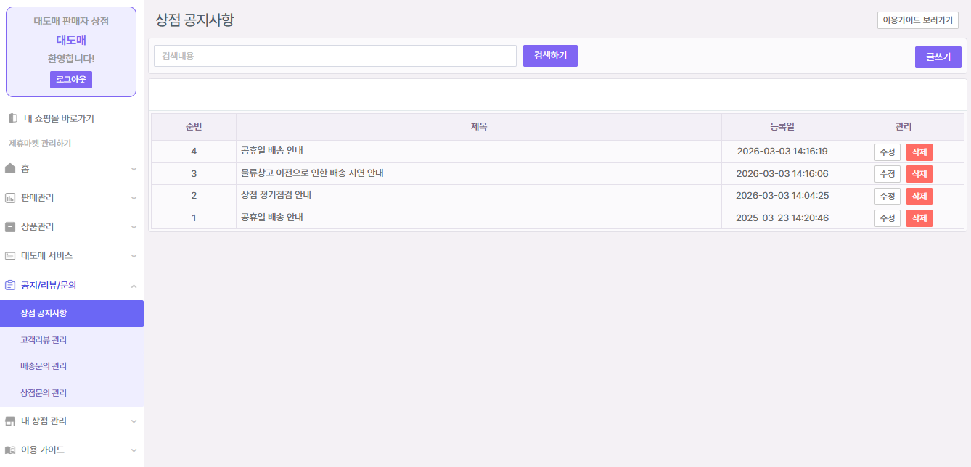This screenshot has height=467, width=971.
Task: Expand the 판매관리 menu chevron
Action: [x=134, y=198]
